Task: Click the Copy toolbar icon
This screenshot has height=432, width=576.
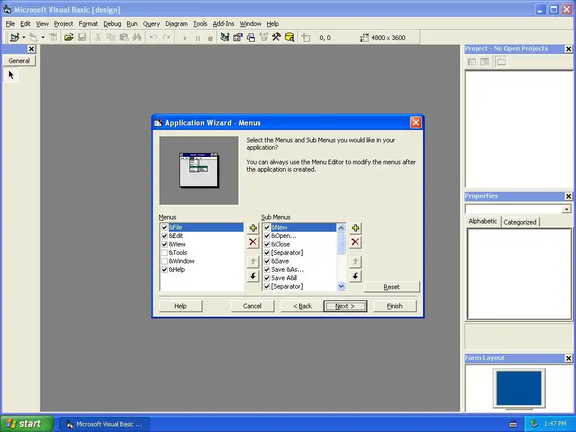Action: (x=111, y=37)
